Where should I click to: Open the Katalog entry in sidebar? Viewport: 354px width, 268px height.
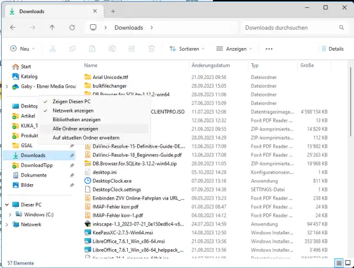click(29, 77)
